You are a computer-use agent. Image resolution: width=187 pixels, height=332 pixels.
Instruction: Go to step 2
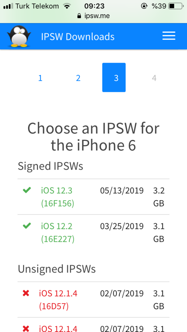tap(78, 78)
